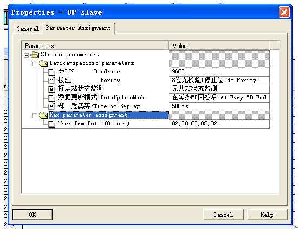The width and height of the screenshot is (298, 234).
Task: Open the No Parity value field
Action: coord(219,81)
